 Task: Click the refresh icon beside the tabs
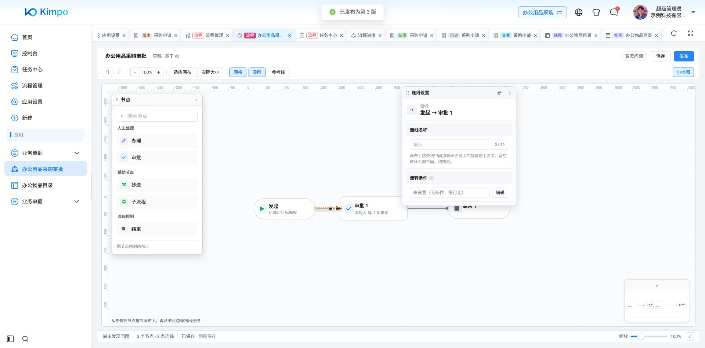tap(674, 33)
